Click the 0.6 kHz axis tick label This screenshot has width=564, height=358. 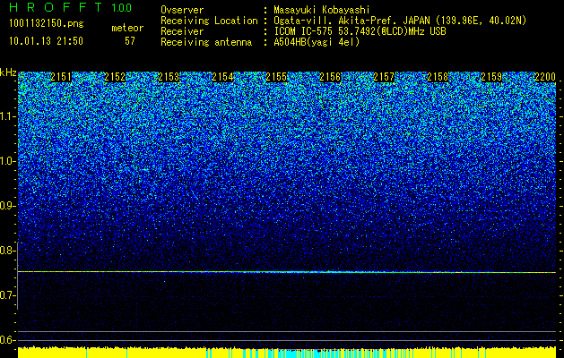7,340
